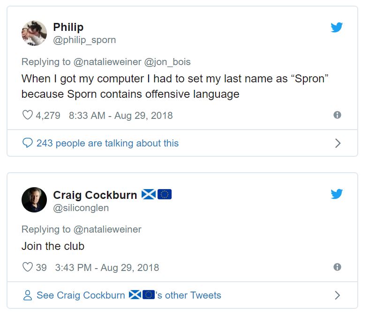The image size is (369, 314).
Task: Click the Twitter bird icon on Craig's tweet
Action: (x=337, y=194)
